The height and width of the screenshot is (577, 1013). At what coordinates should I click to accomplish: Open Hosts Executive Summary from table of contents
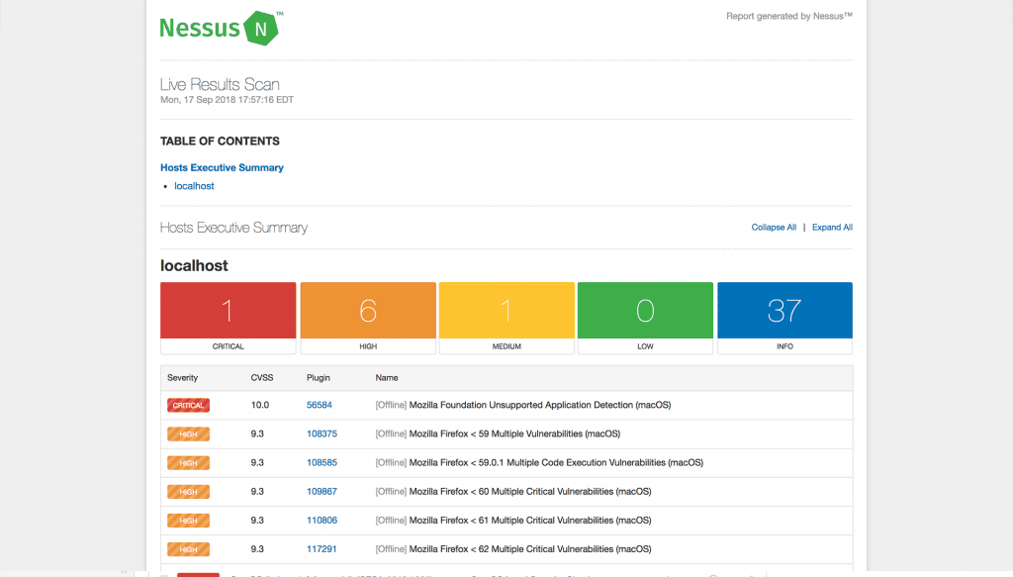click(x=222, y=167)
